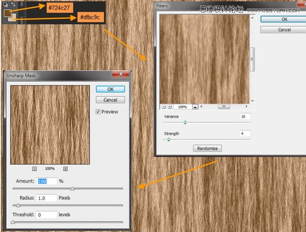Screen dimensions: 306x232
Task: Click the Strength slider handle
Action: pos(168,139)
